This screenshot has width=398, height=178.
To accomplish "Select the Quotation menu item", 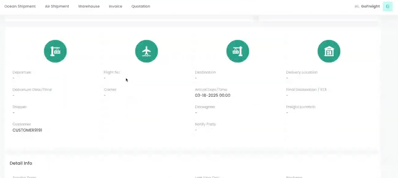I will 141,6.
